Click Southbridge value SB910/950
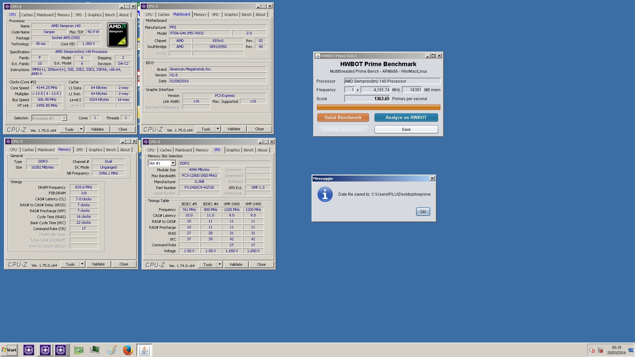Viewport: 635px width, 357px height. [218, 47]
